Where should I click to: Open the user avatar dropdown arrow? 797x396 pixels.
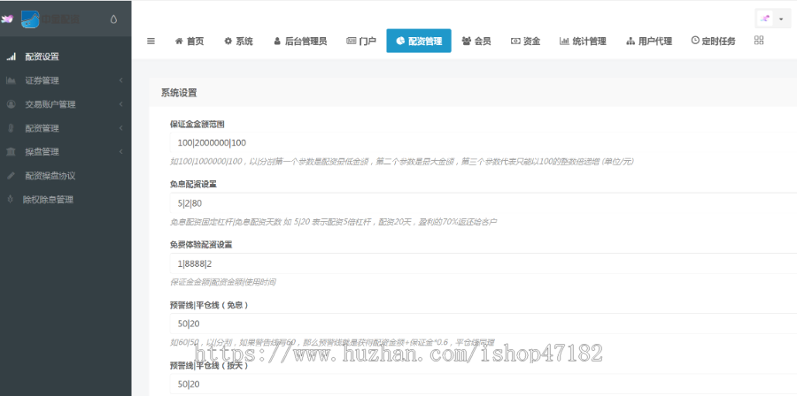(781, 19)
